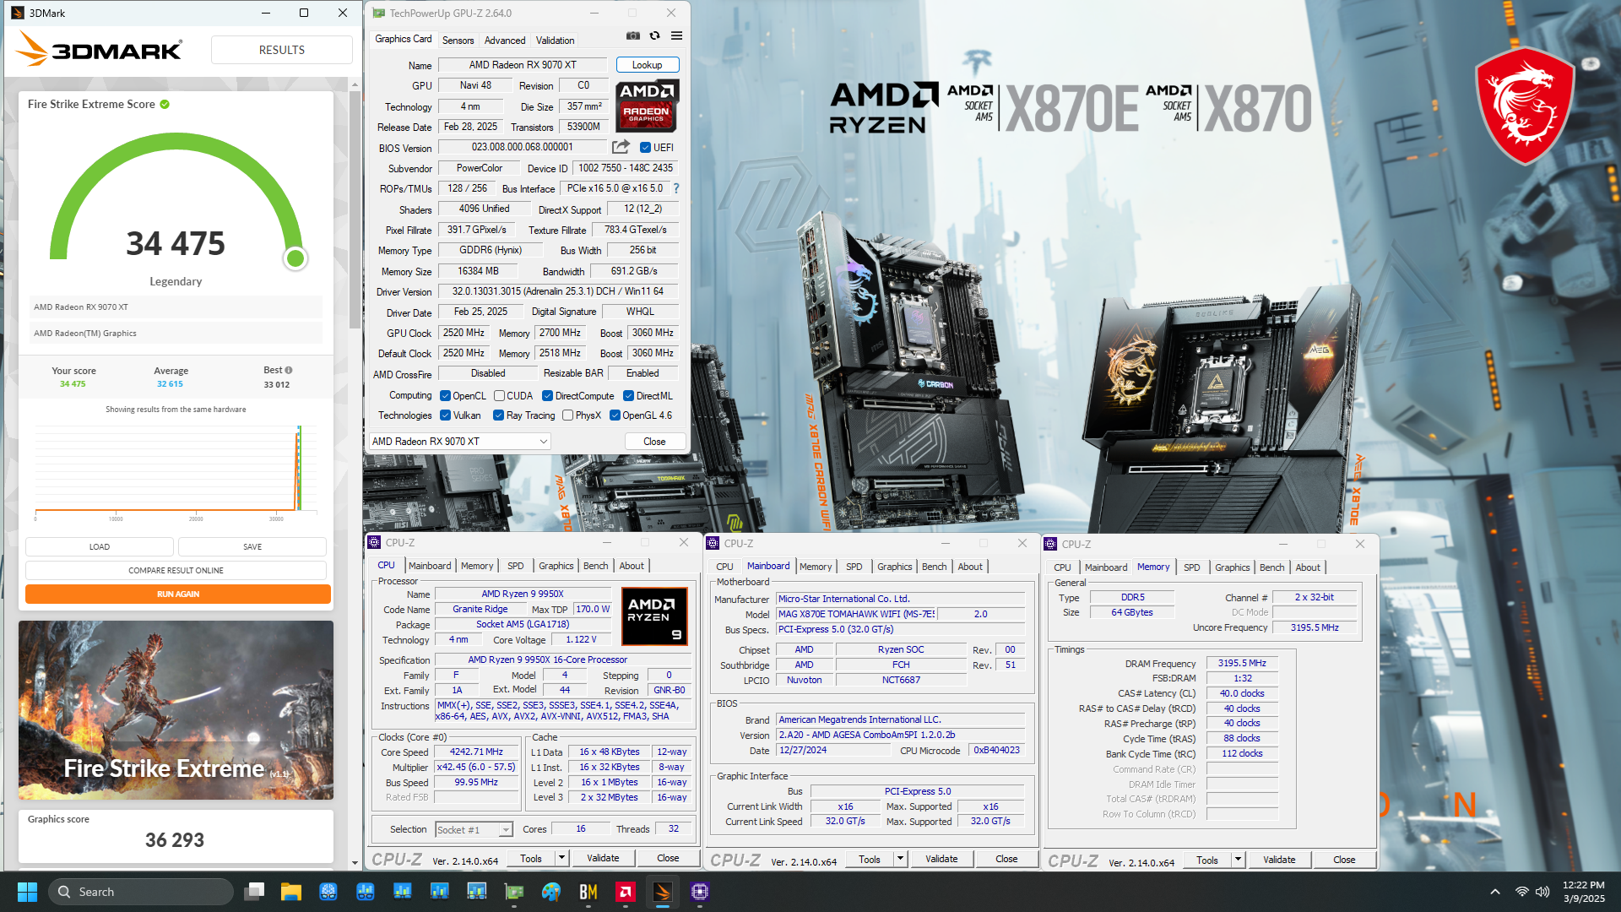This screenshot has height=912, width=1621.
Task: Toggle the CUDA checkbox
Action: (499, 395)
